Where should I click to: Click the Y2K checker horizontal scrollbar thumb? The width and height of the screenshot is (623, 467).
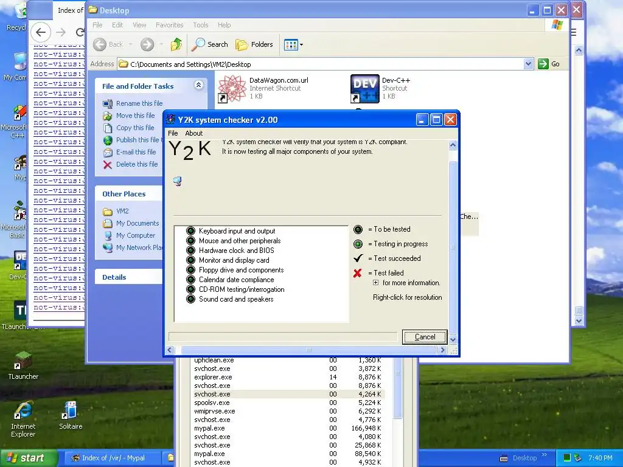point(309,350)
